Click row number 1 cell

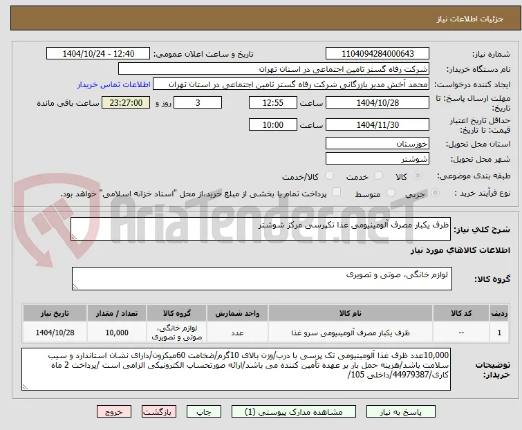click(x=499, y=333)
